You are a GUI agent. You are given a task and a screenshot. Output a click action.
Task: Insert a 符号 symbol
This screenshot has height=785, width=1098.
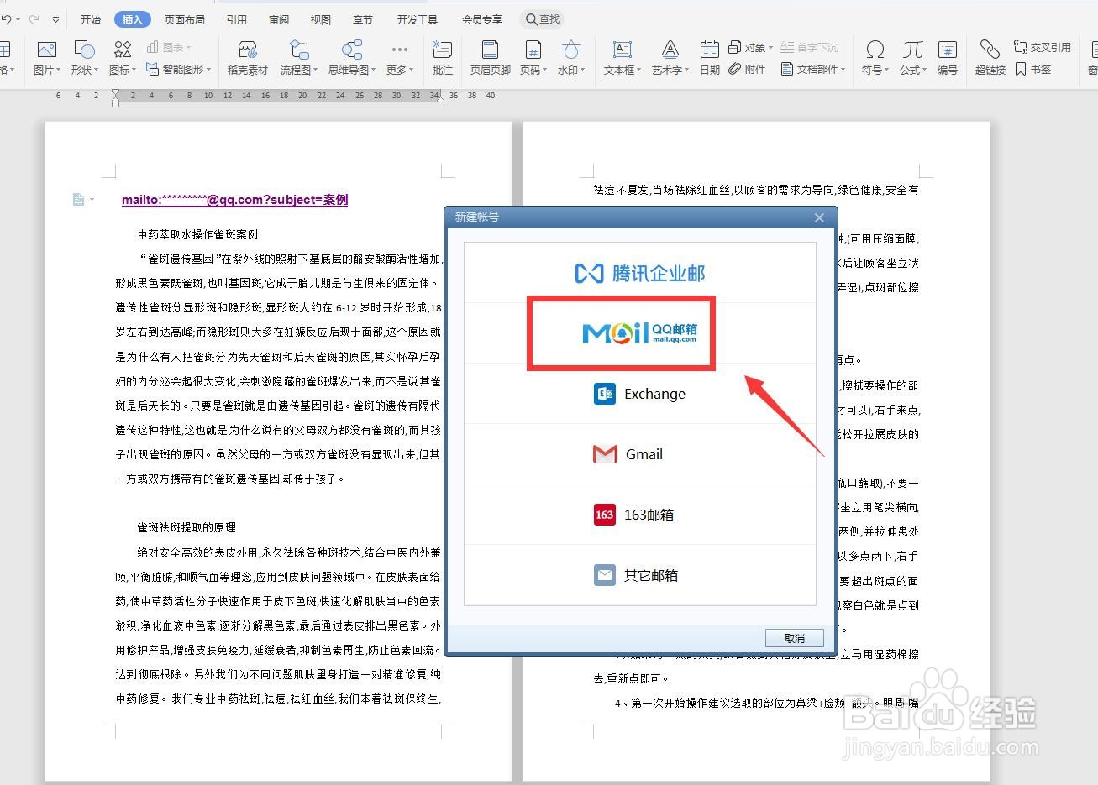coord(875,57)
